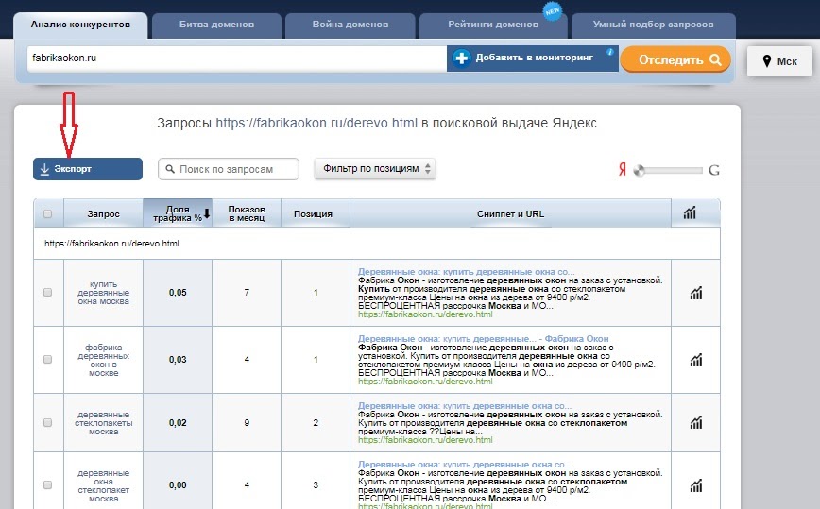Check the box for деревянные окна стеклопакет москва
820x509 pixels.
point(47,485)
